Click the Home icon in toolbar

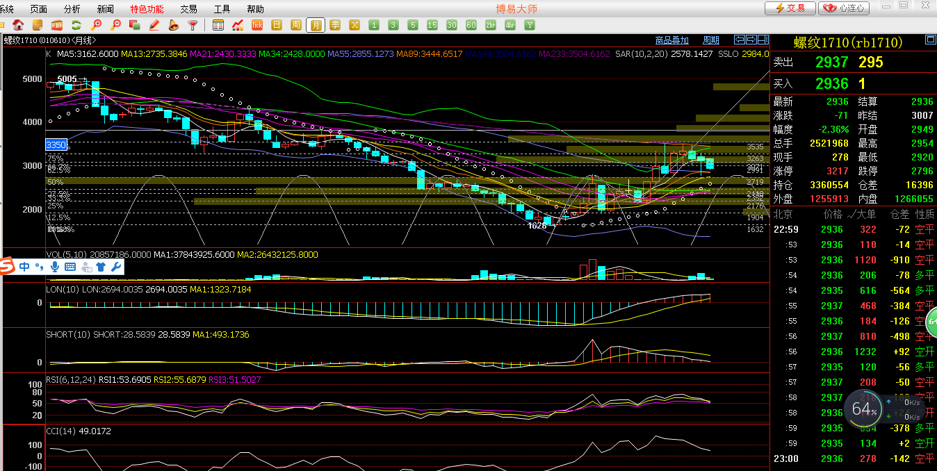tap(19, 25)
